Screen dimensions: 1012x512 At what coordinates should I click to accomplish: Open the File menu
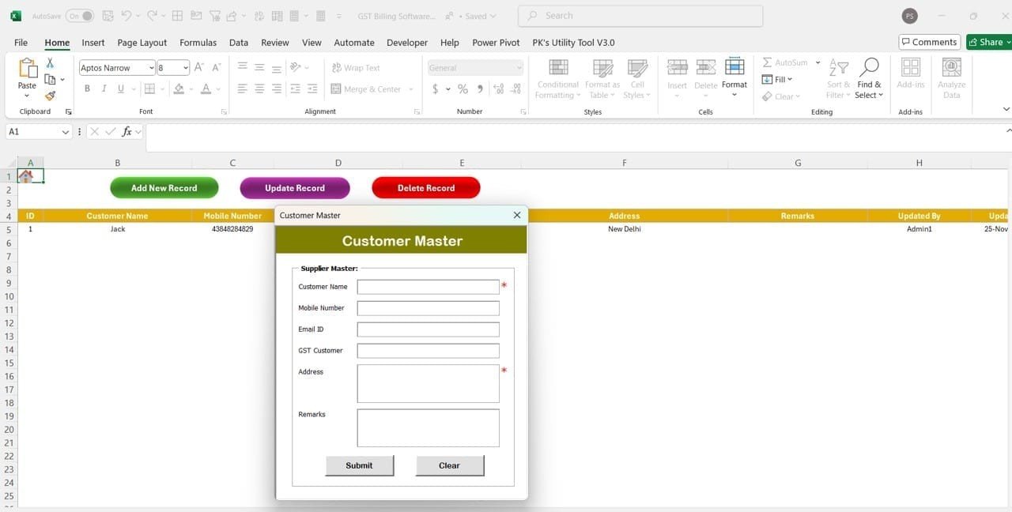coord(21,43)
